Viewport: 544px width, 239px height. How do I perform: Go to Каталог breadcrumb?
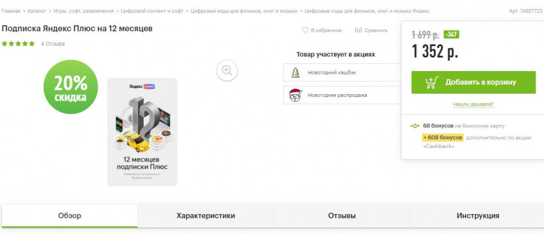(x=37, y=11)
